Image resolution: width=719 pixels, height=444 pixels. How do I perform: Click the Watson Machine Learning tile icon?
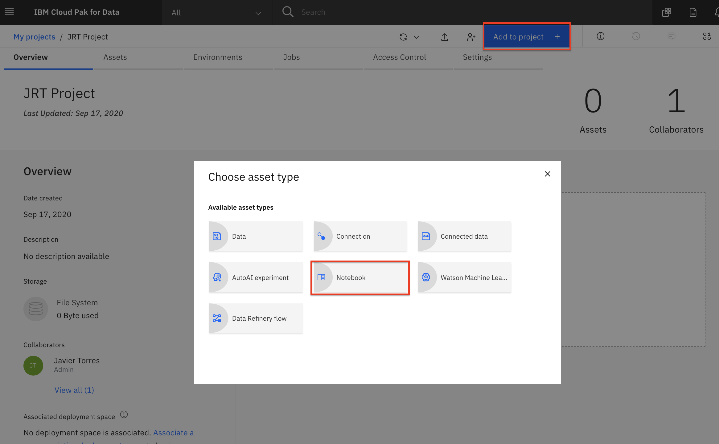tap(426, 277)
